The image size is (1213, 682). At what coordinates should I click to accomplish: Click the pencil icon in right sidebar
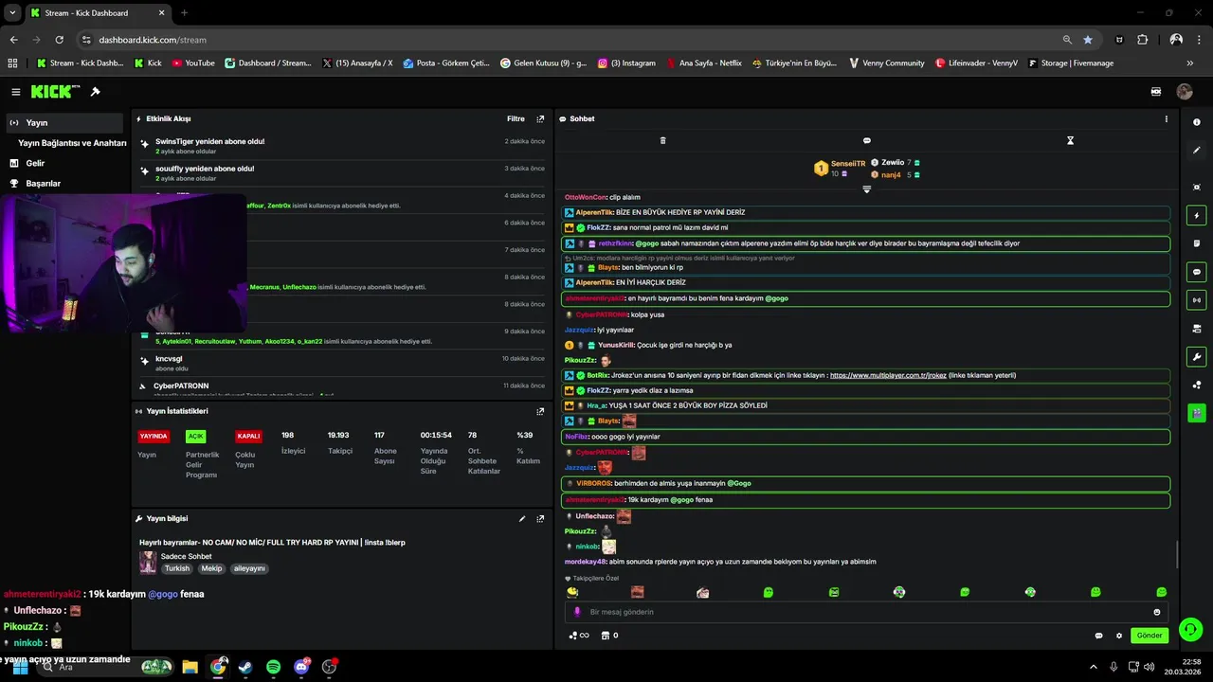[x=1196, y=151]
